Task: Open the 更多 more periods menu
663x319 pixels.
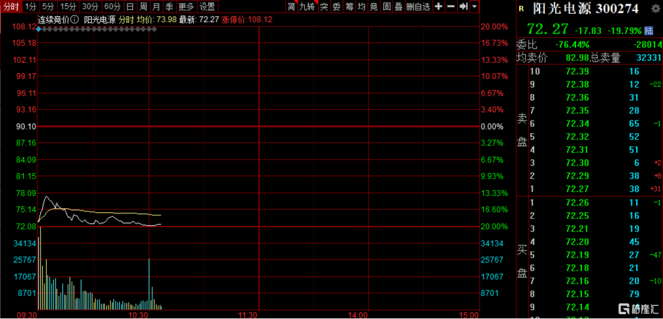Action: [x=186, y=7]
